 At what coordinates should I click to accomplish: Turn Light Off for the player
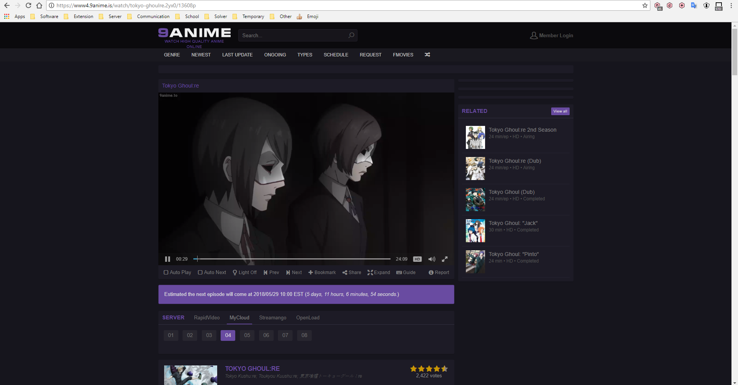244,273
